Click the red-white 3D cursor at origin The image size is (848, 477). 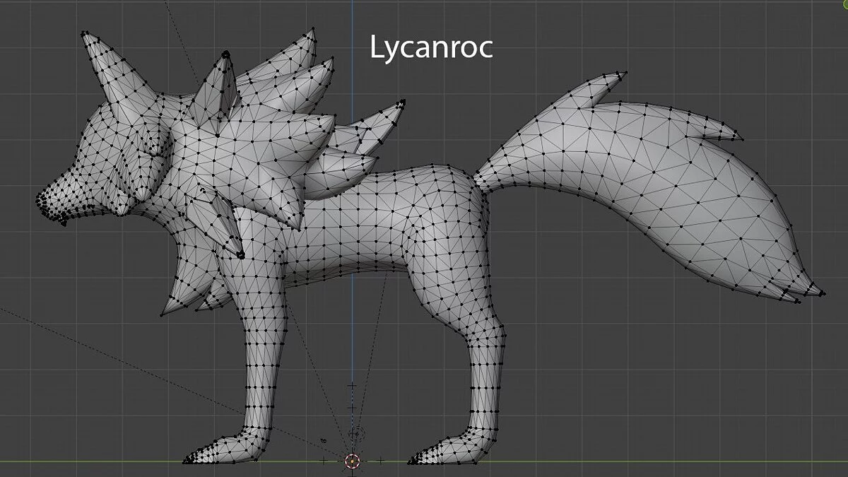point(352,461)
